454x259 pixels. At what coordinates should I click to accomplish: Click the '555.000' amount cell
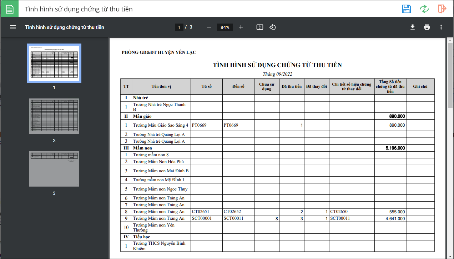[x=390, y=212]
